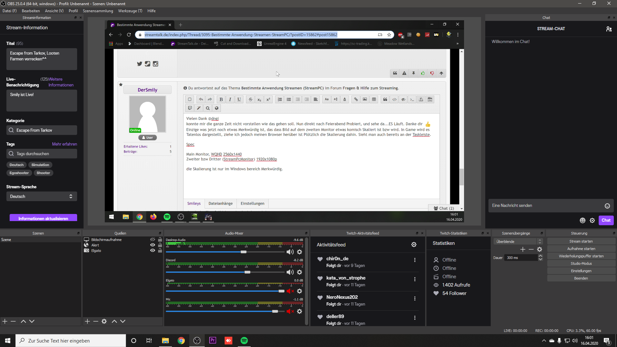Open chat settings gear icon

592,220
